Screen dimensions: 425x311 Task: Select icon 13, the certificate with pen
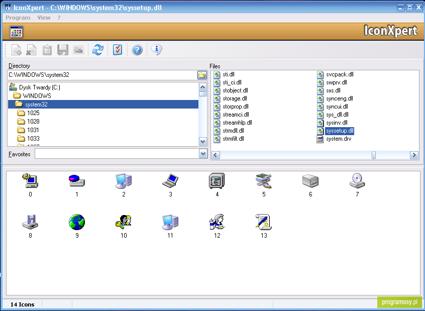point(264,222)
